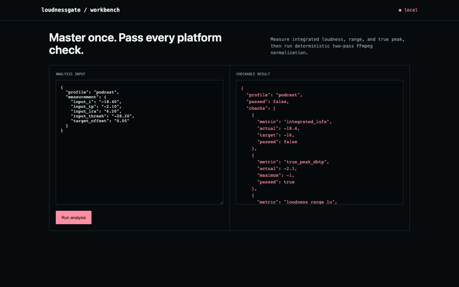Viewport: 459px width, 287px height.
Task: Click the "target": -16 result line
Action: coord(276,135)
